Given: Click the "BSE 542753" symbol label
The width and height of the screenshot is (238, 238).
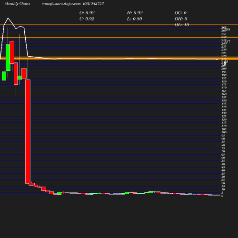Looking at the screenshot, I should pos(93,3).
